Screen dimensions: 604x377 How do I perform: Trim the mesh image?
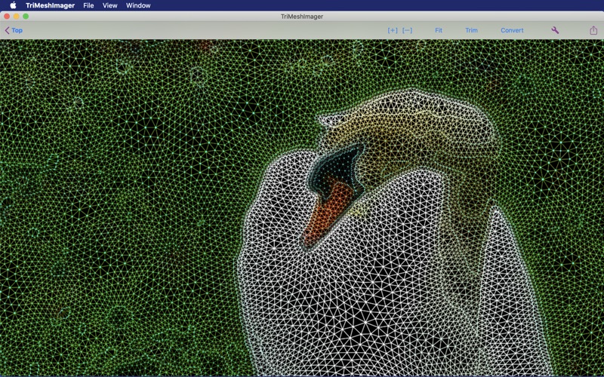(471, 30)
